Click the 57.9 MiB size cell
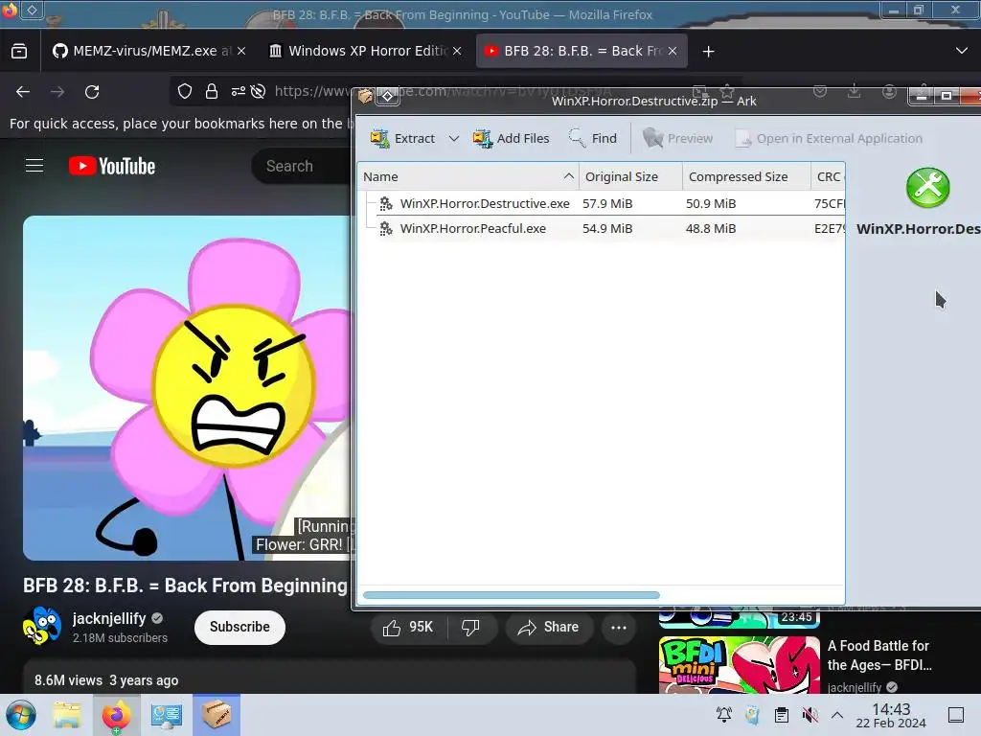The image size is (981, 736). click(607, 203)
